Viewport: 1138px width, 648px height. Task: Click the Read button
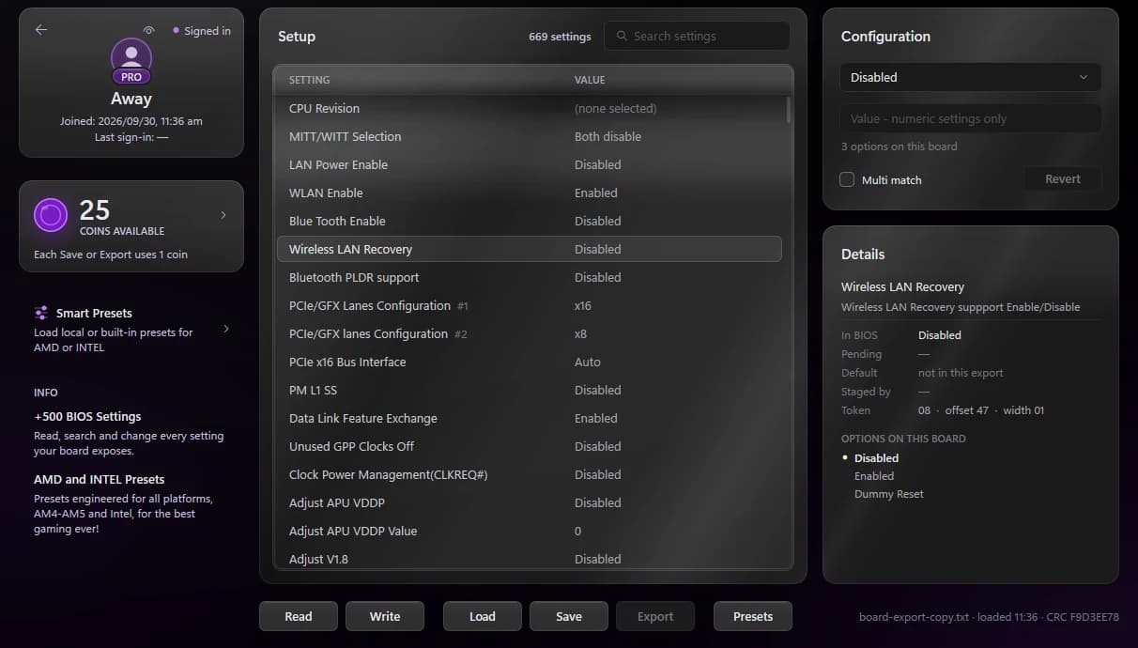299,616
